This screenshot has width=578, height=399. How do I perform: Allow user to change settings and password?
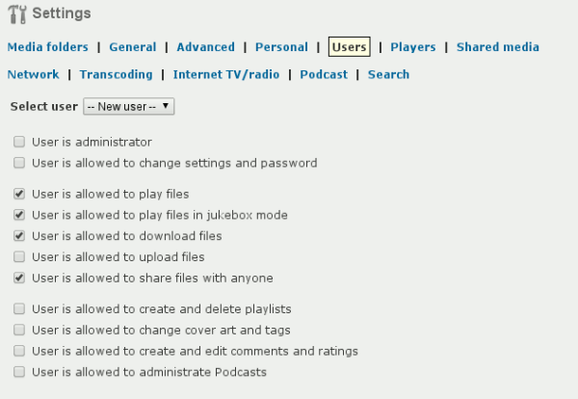click(x=19, y=163)
